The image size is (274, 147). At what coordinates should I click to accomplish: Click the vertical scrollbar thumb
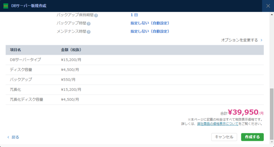pyautogui.click(x=272, y=114)
